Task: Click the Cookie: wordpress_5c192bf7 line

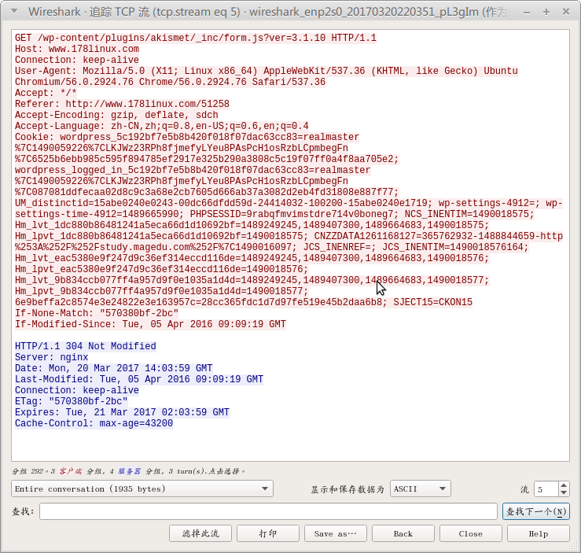Action: [x=187, y=137]
